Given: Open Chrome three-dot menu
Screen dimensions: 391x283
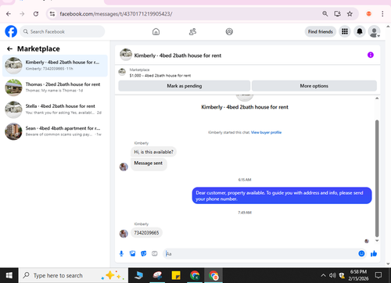Looking at the screenshot, I should tap(382, 14).
